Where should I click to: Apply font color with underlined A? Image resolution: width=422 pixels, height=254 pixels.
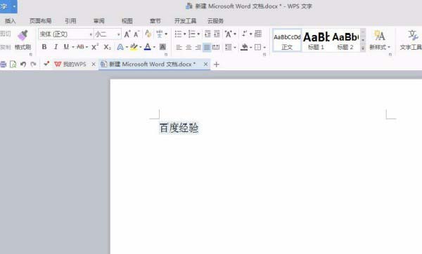147,47
